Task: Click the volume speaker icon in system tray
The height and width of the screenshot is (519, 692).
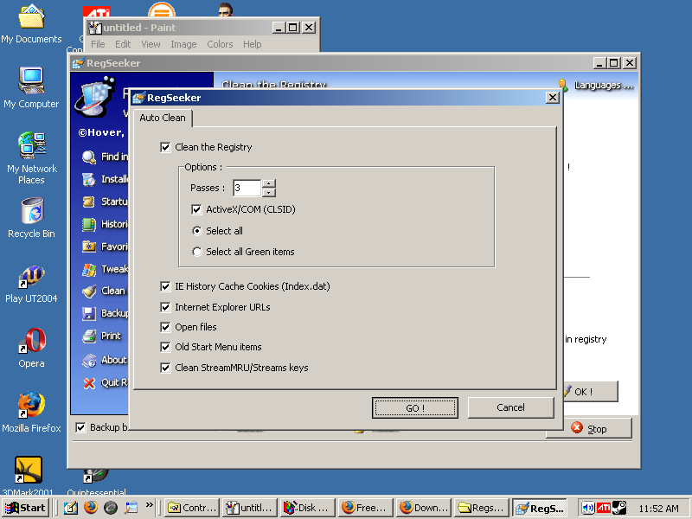Action: [x=589, y=508]
